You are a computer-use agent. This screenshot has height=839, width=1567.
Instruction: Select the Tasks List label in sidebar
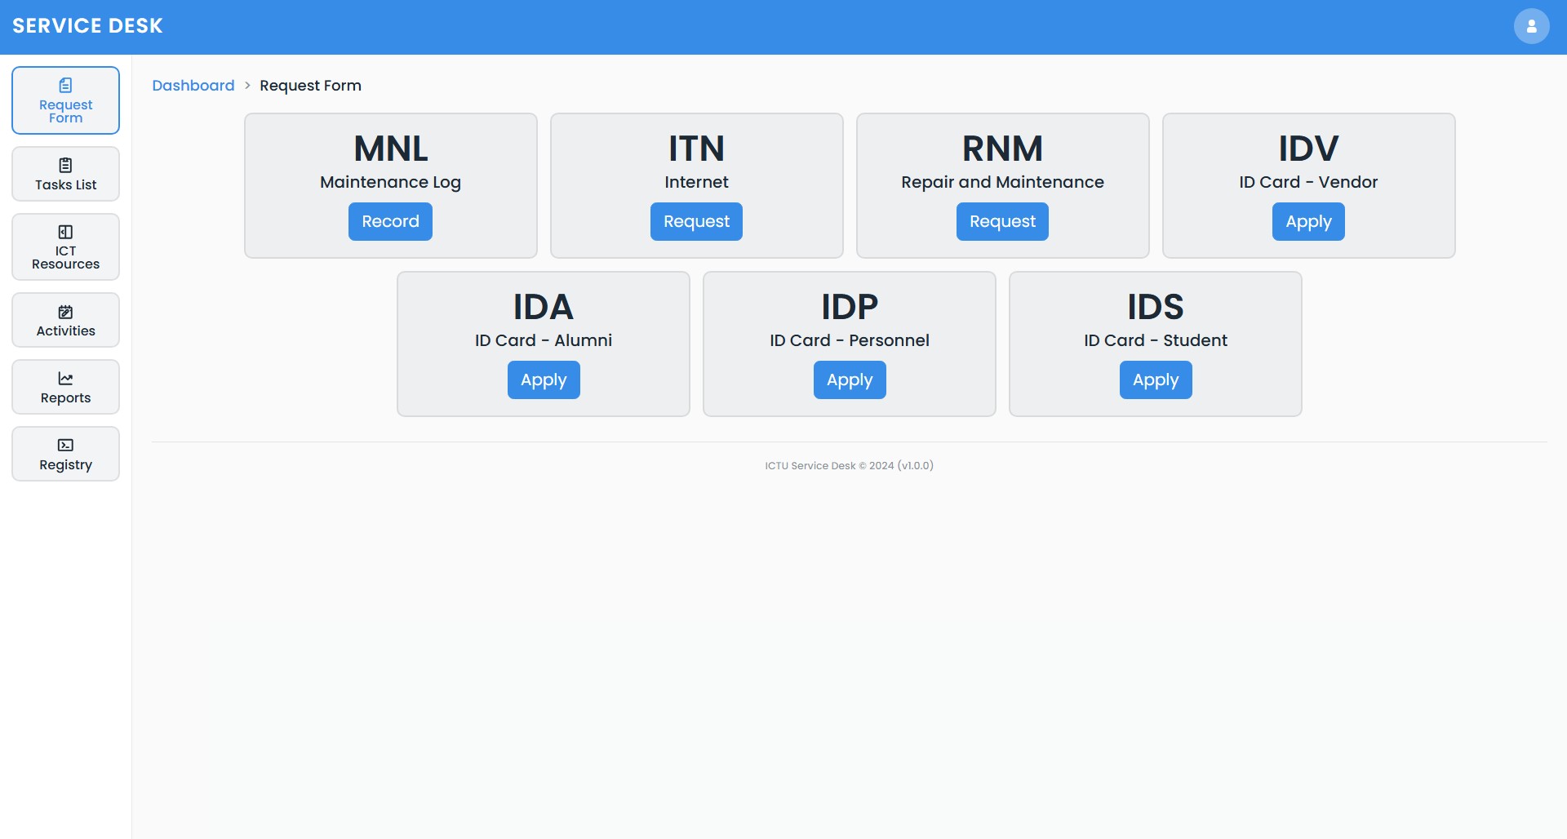[65, 185]
